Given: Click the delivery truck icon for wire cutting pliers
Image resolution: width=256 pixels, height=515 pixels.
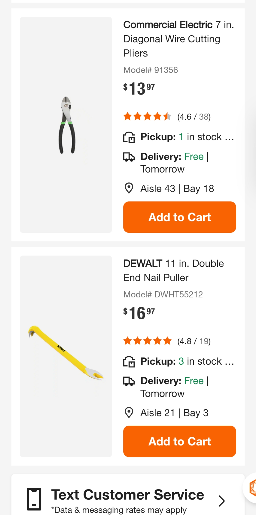Looking at the screenshot, I should click(129, 157).
